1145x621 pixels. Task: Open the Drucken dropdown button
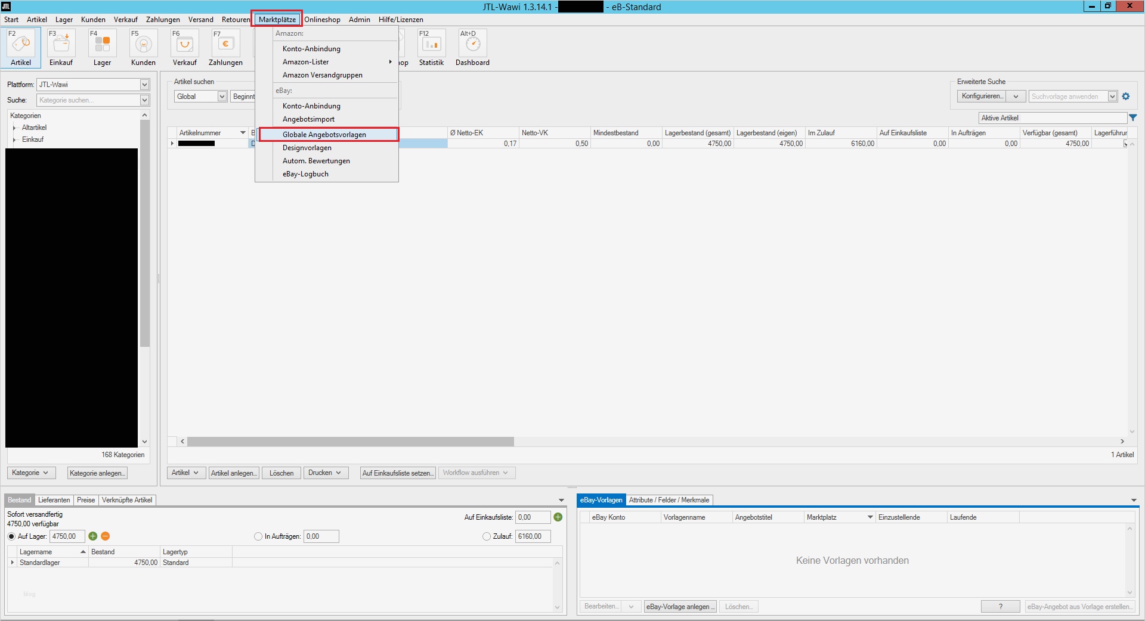325,473
